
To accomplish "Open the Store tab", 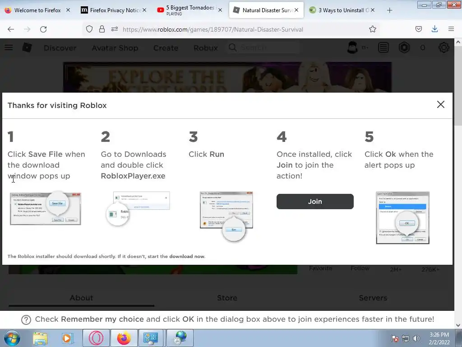I will click(227, 298).
